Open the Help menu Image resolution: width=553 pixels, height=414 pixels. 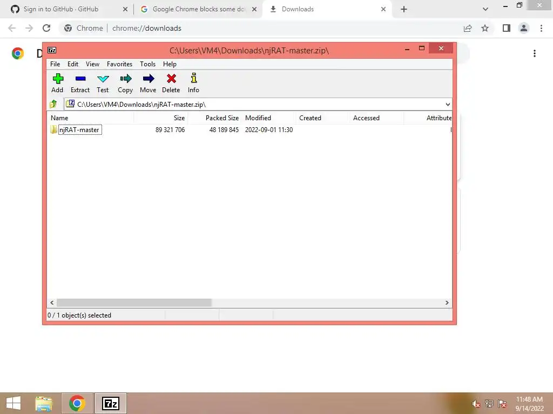click(170, 64)
